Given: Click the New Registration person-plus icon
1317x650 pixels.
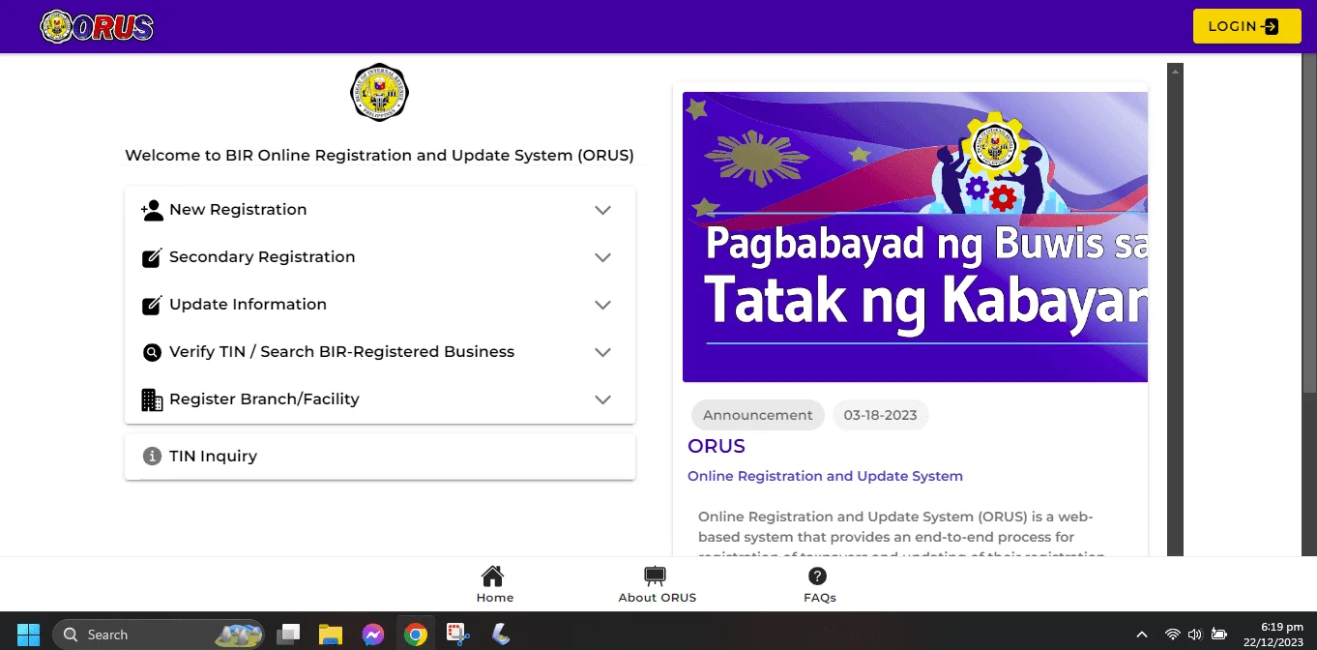Looking at the screenshot, I should [152, 210].
